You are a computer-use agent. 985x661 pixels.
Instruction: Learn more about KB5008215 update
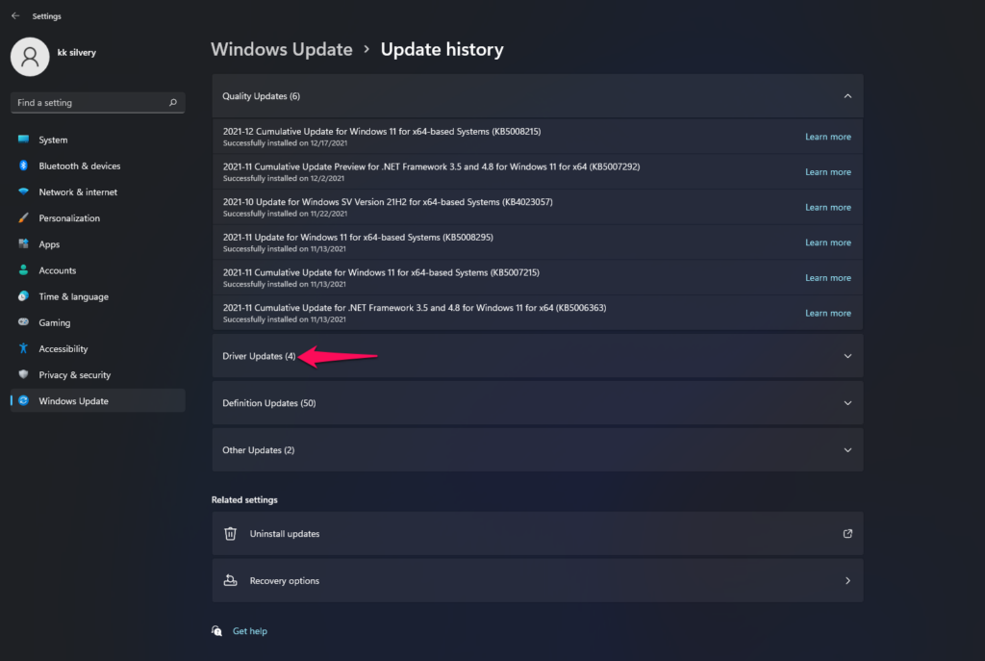click(x=828, y=137)
